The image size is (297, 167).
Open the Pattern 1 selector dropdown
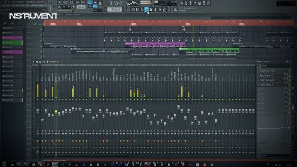(x=115, y=9)
